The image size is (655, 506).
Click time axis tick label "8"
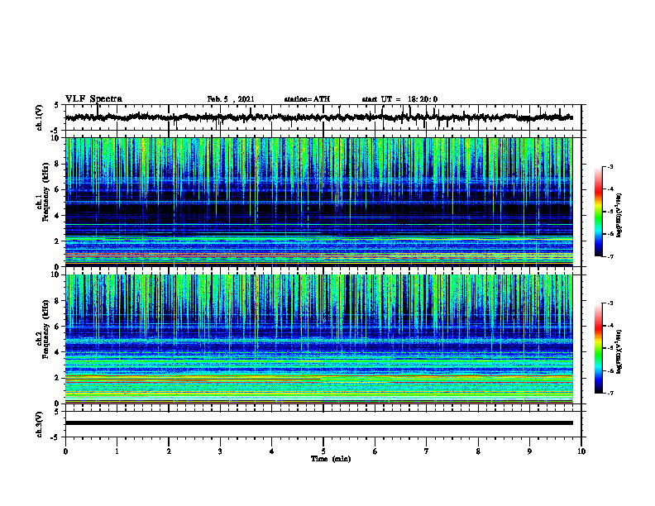(478, 451)
